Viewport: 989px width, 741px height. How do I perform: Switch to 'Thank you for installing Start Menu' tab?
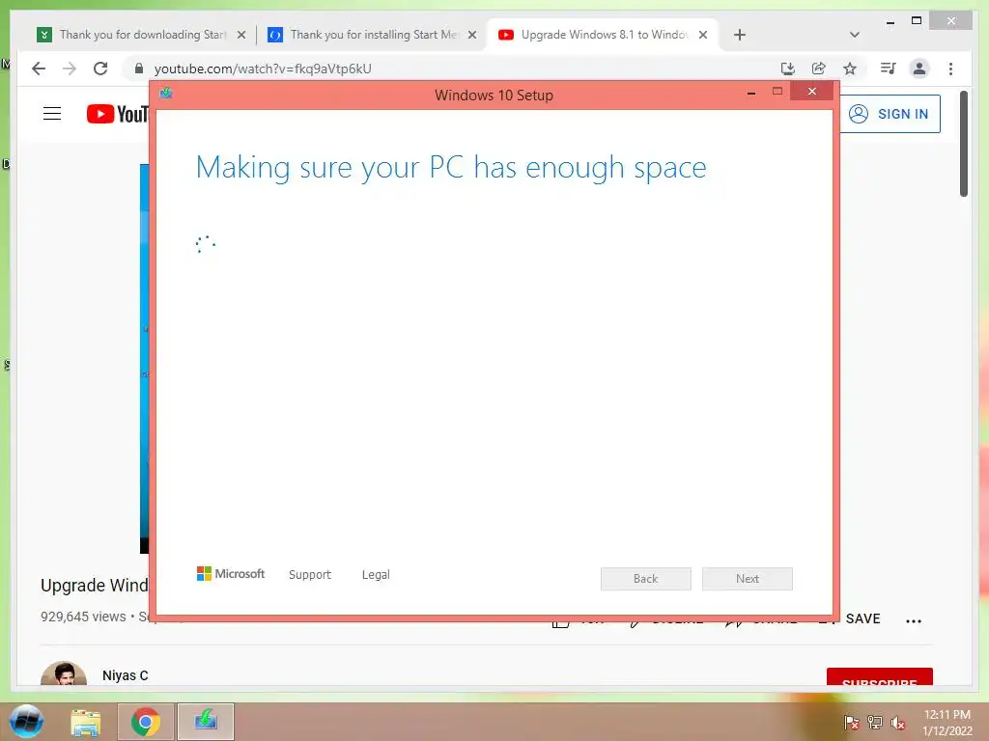click(x=374, y=35)
